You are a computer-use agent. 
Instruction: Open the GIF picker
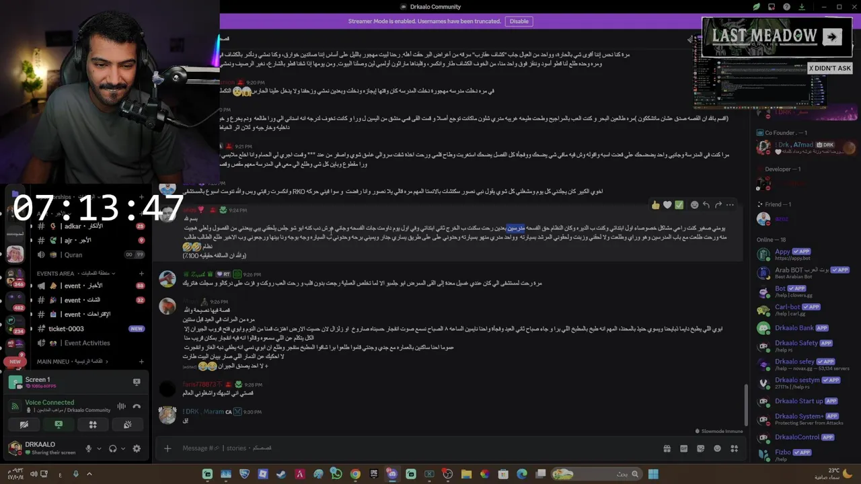[684, 448]
